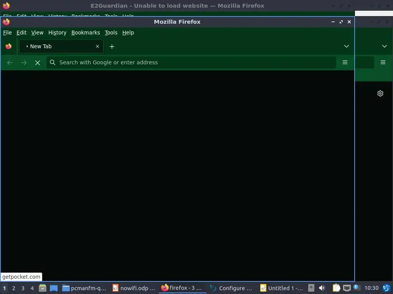Click the Firefox View icon beside tabs
Image resolution: width=393 pixels, height=294 pixels.
point(8,46)
